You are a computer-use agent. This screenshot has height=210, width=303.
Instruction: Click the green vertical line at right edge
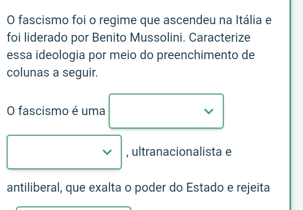pyautogui.click(x=290, y=105)
